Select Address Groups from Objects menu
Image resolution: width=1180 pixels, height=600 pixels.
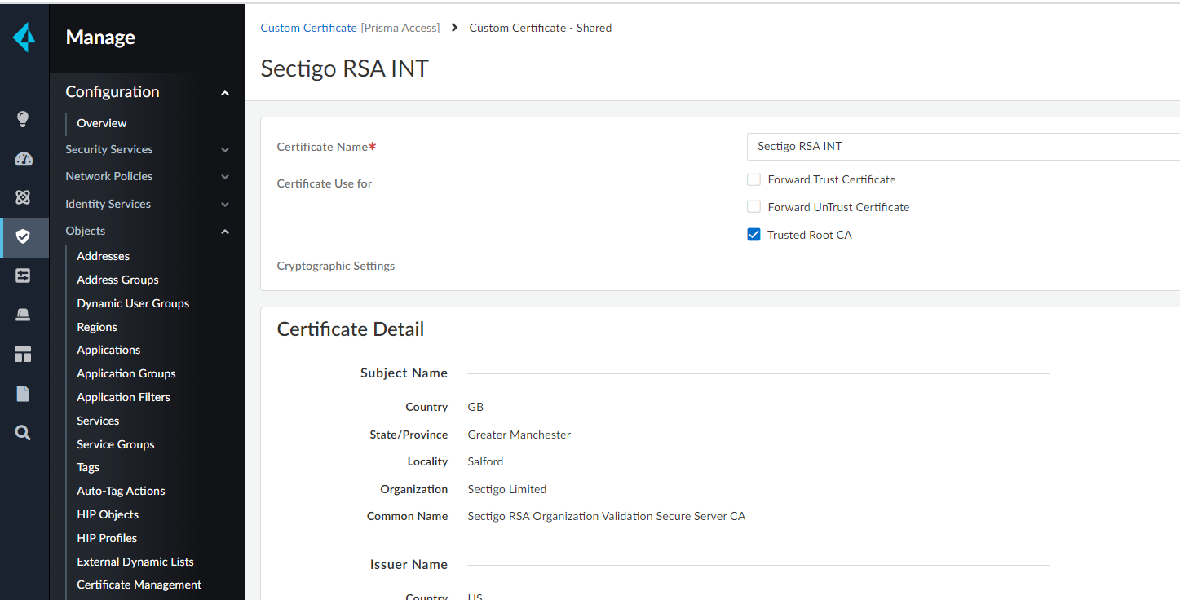(x=117, y=280)
